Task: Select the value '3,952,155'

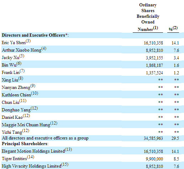Action: point(154,58)
